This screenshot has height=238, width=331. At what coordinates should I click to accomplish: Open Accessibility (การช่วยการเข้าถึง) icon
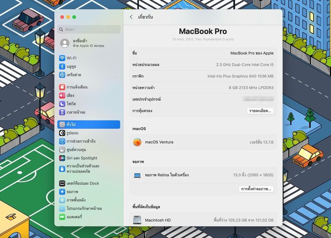pos(62,141)
